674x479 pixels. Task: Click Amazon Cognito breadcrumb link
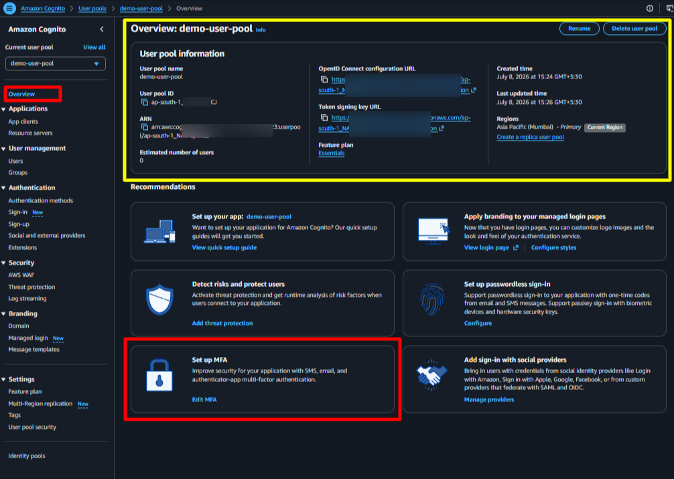pos(43,9)
